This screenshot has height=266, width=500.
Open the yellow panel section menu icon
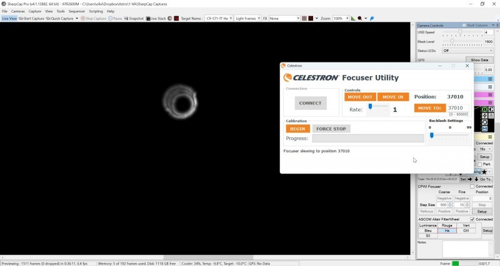coord(490,137)
